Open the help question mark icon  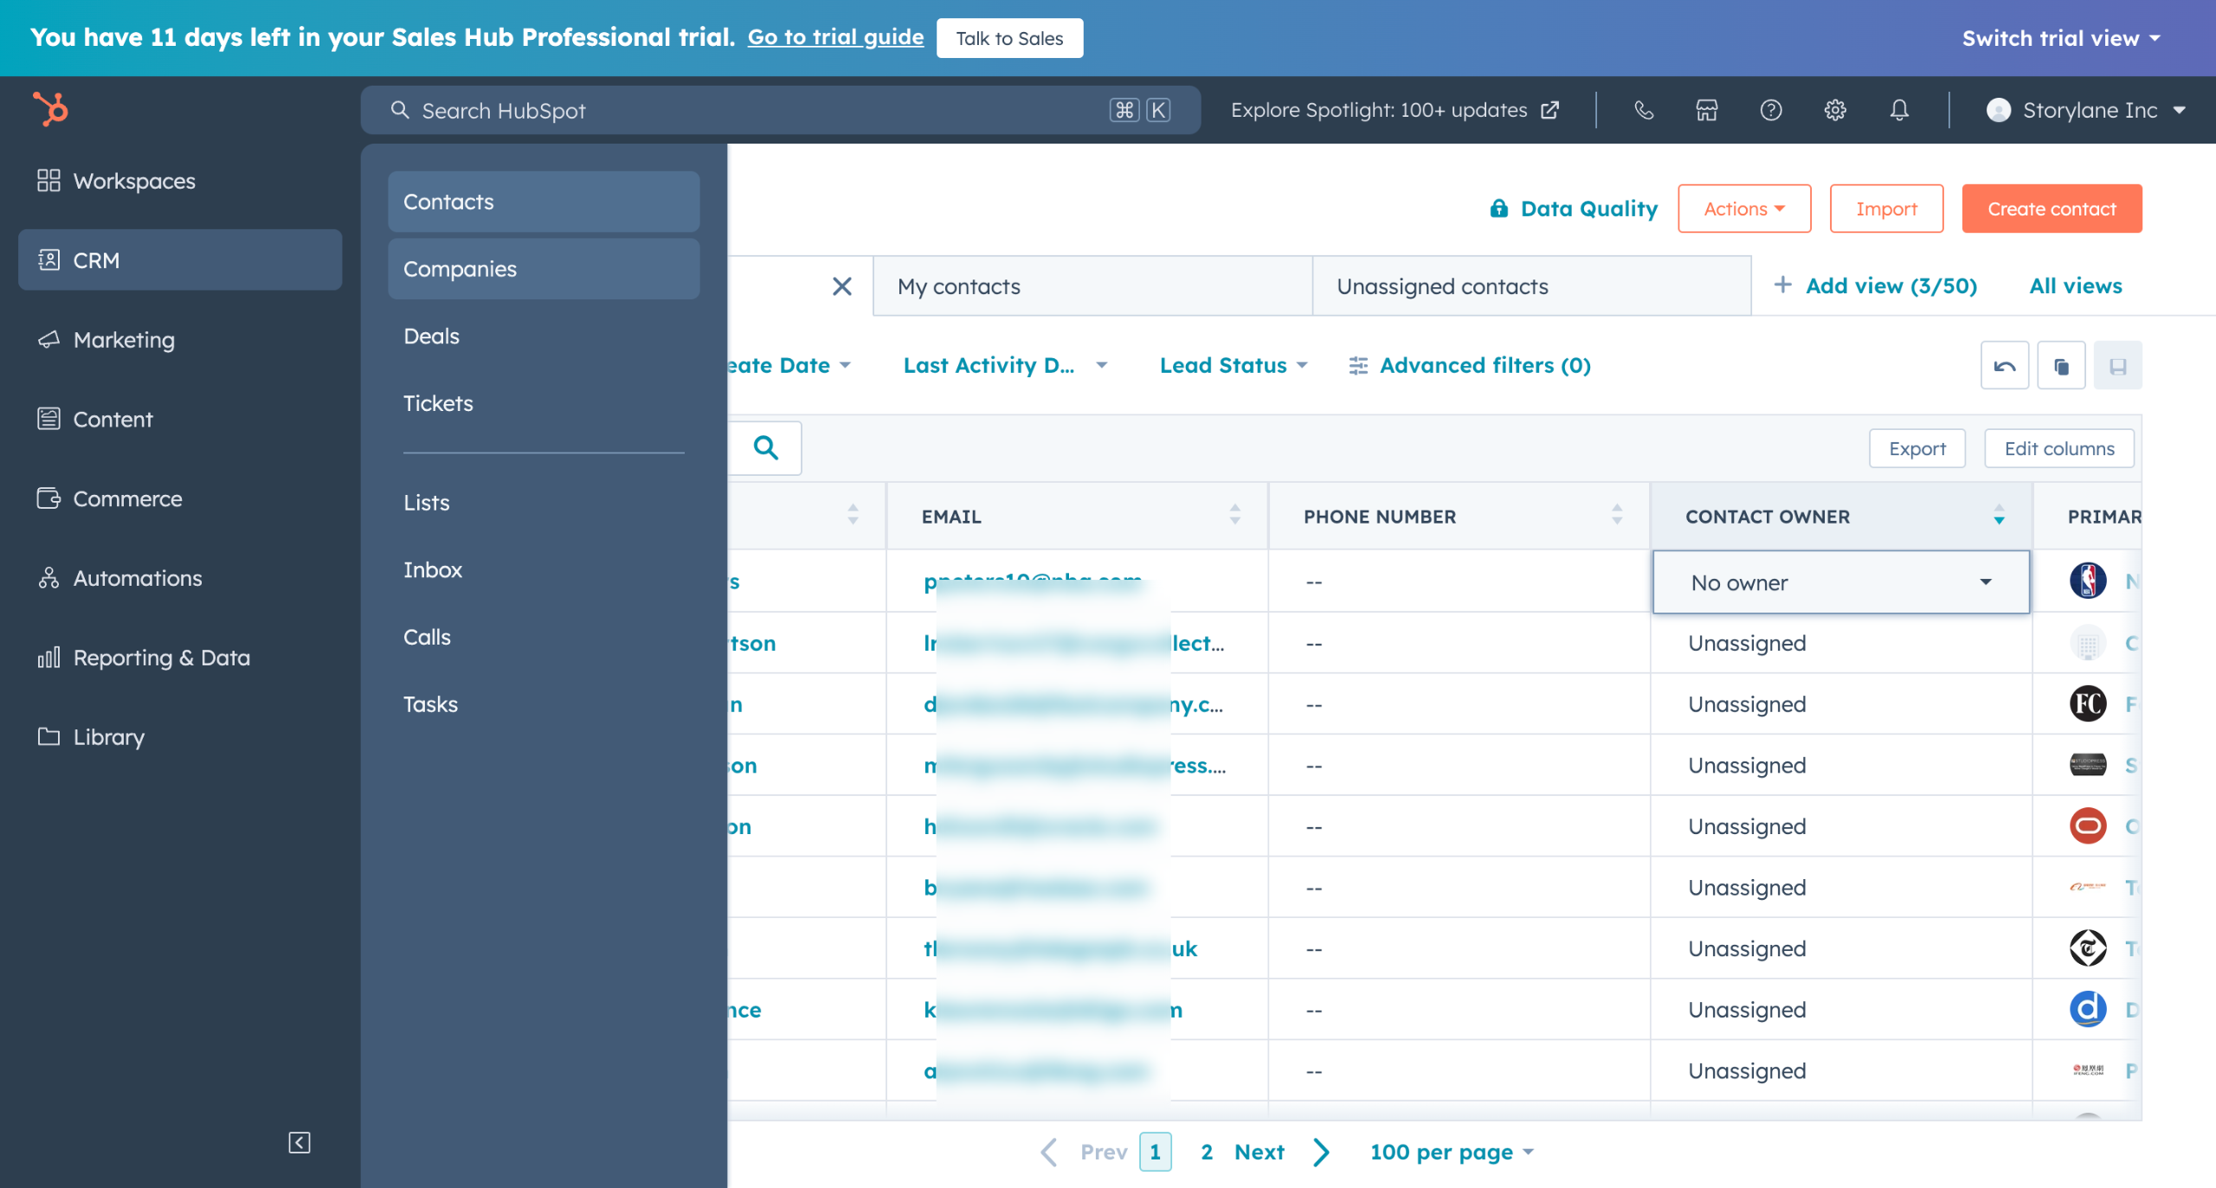(1770, 110)
